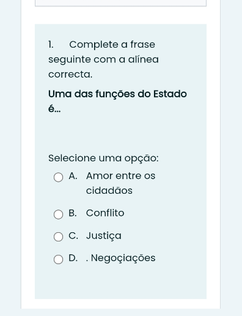Click the letter 'B.' option marker
242x316 pixels.
click(73, 213)
